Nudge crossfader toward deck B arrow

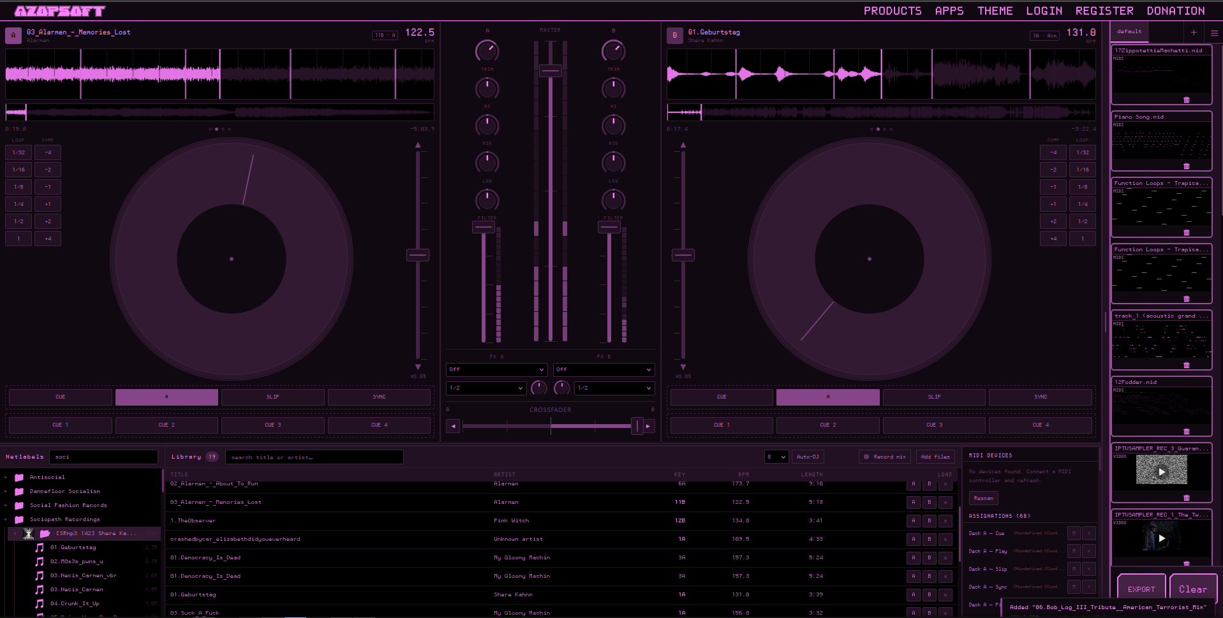pyautogui.click(x=648, y=426)
